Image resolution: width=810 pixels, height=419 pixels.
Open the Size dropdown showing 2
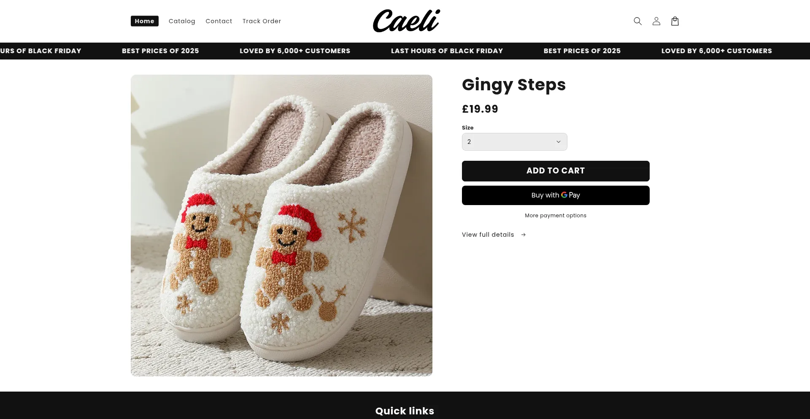514,142
